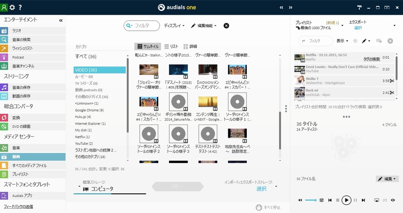This screenshot has height=213, width=403.
Task: Switch to サムネイル thumbnail view
Action: tap(148, 46)
